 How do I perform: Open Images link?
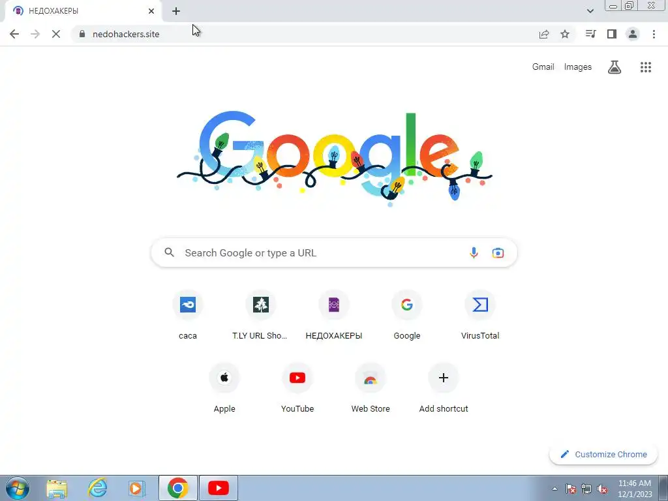pyautogui.click(x=578, y=67)
